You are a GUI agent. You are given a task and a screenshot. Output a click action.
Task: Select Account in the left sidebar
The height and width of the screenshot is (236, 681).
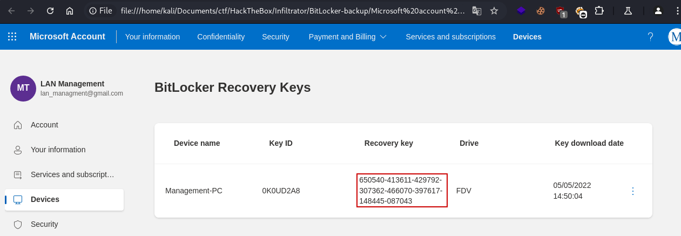[x=44, y=125]
